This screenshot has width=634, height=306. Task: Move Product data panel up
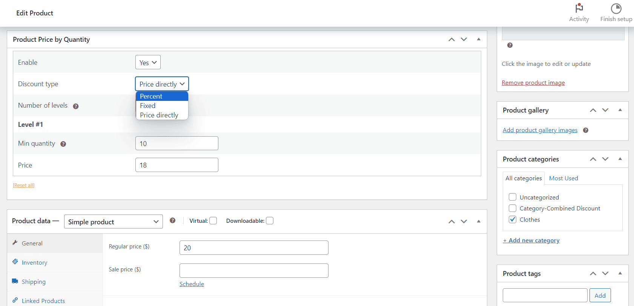tap(451, 222)
